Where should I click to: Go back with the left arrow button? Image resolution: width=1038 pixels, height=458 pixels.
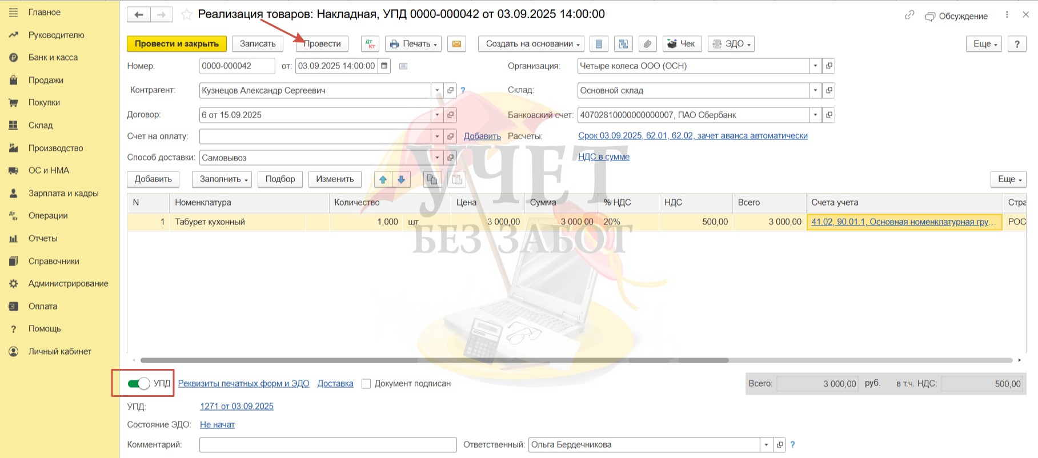tap(139, 15)
